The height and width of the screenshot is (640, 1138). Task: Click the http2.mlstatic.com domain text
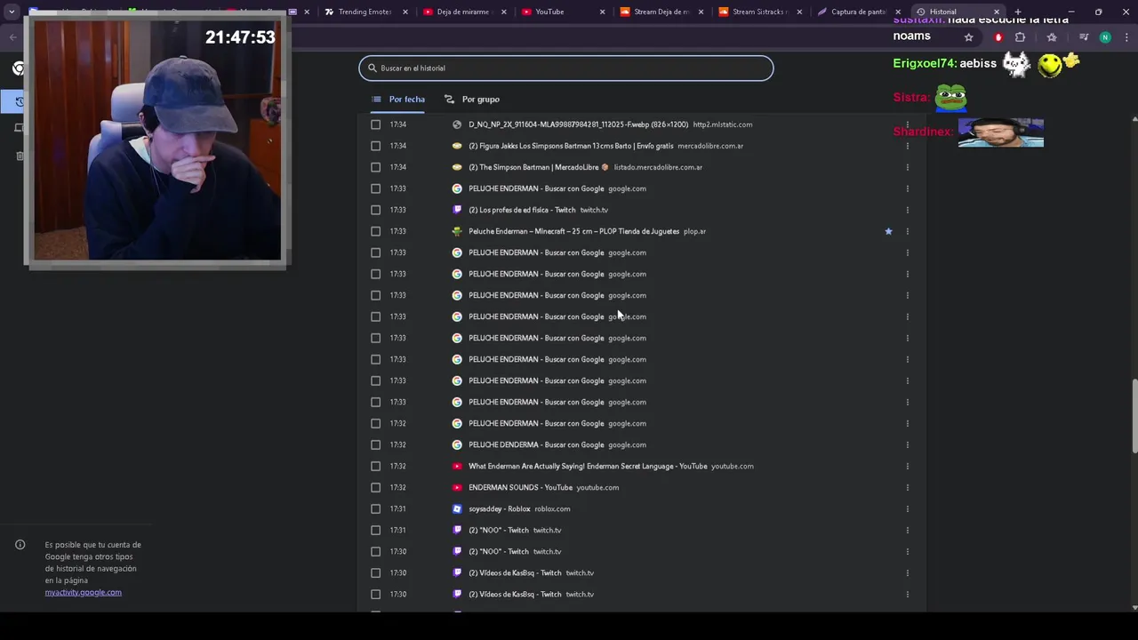[x=723, y=124]
